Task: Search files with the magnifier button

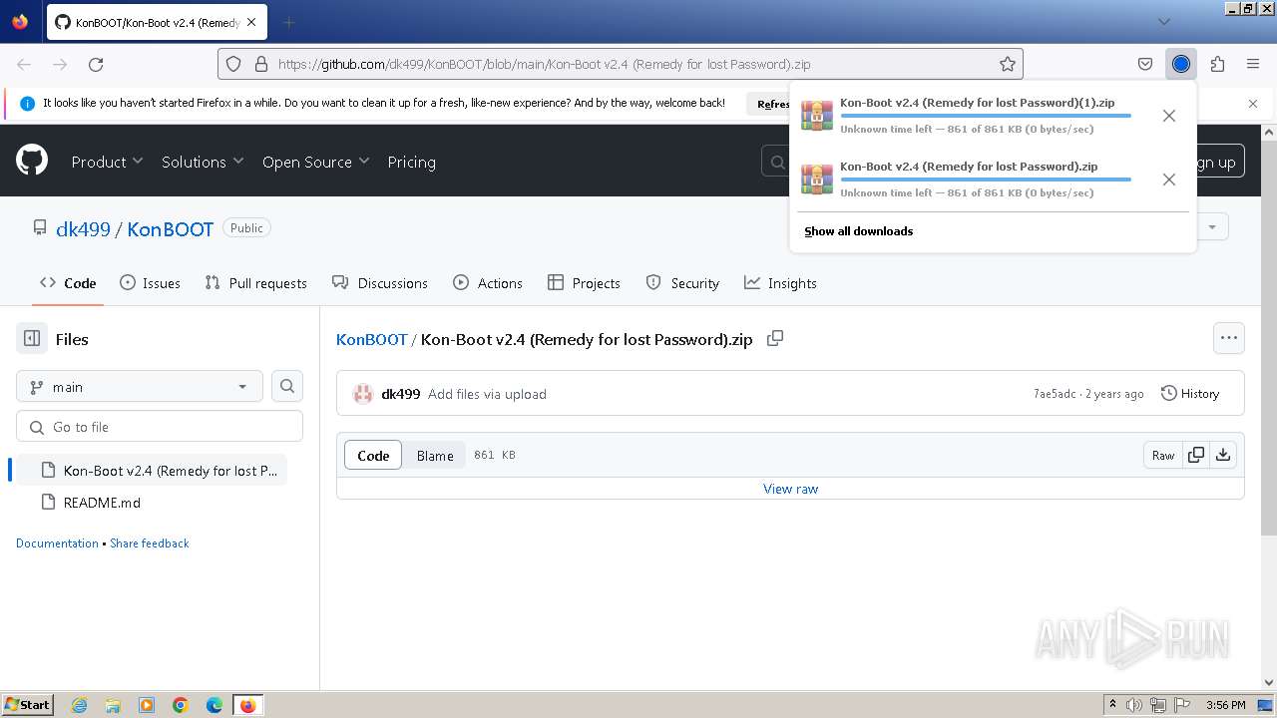Action: point(287,386)
